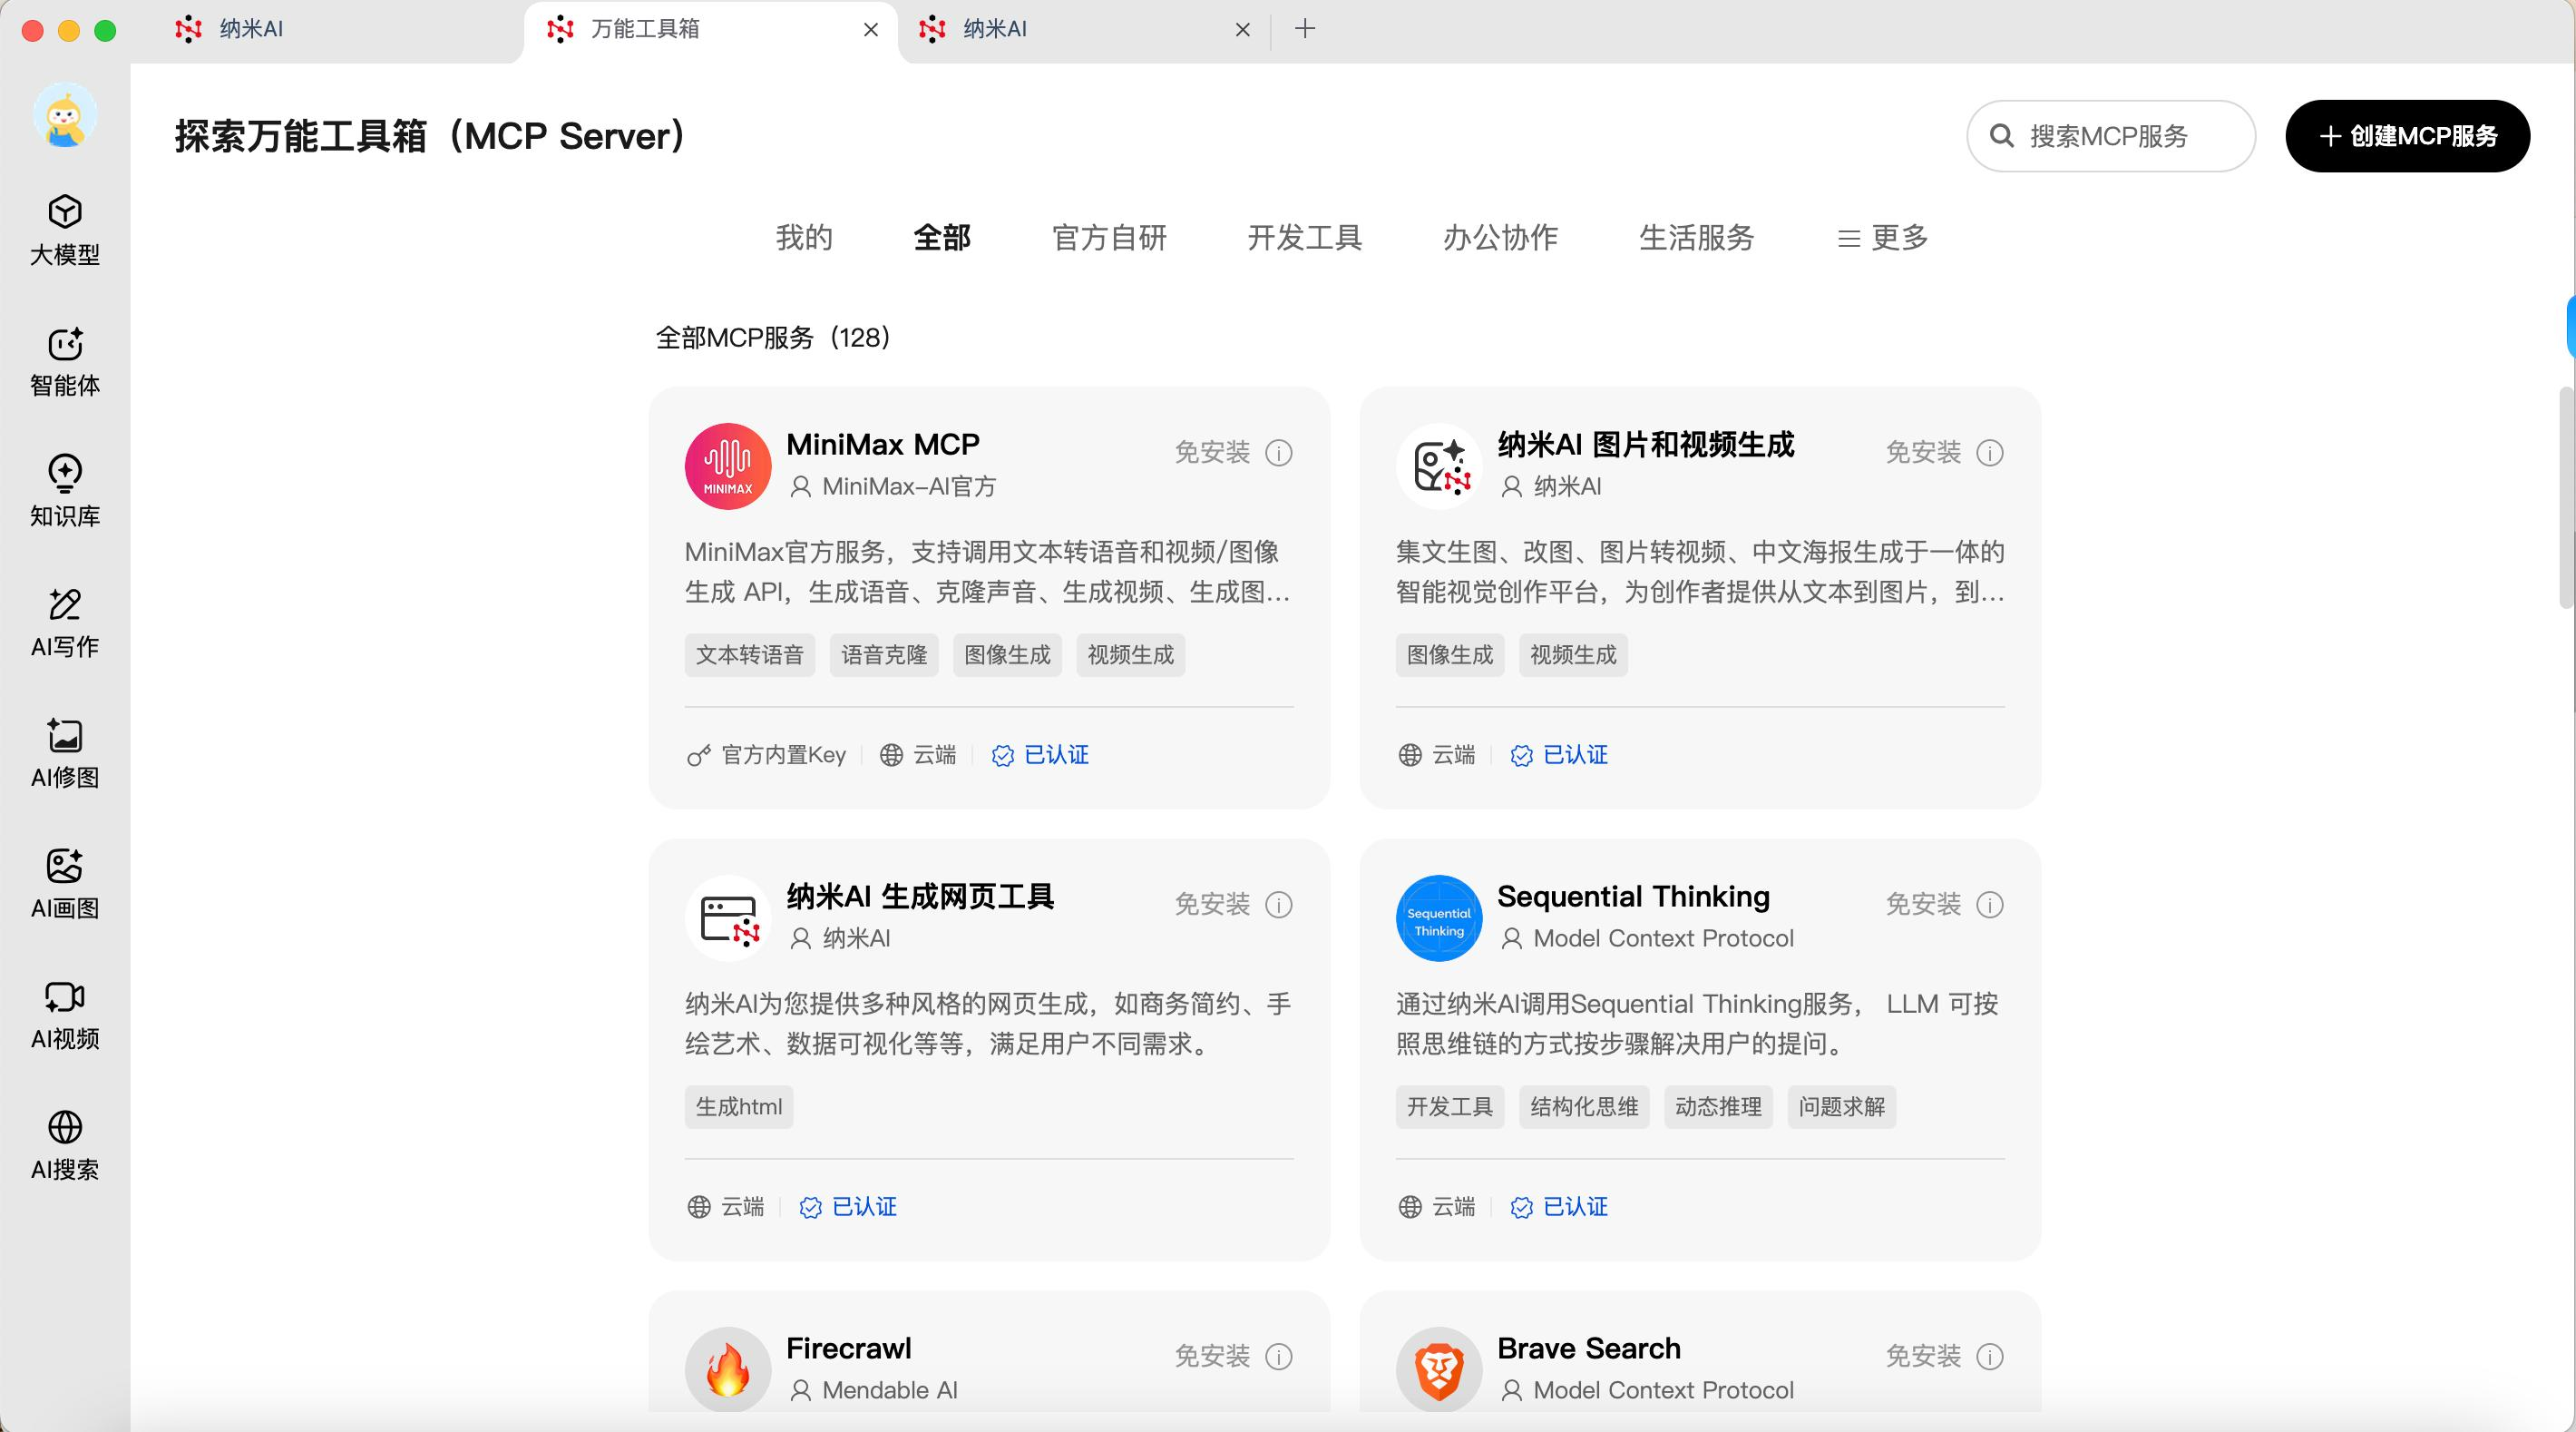Open a new browser tab with plus
Screen dimensions: 2576x1432
click(x=1304, y=29)
